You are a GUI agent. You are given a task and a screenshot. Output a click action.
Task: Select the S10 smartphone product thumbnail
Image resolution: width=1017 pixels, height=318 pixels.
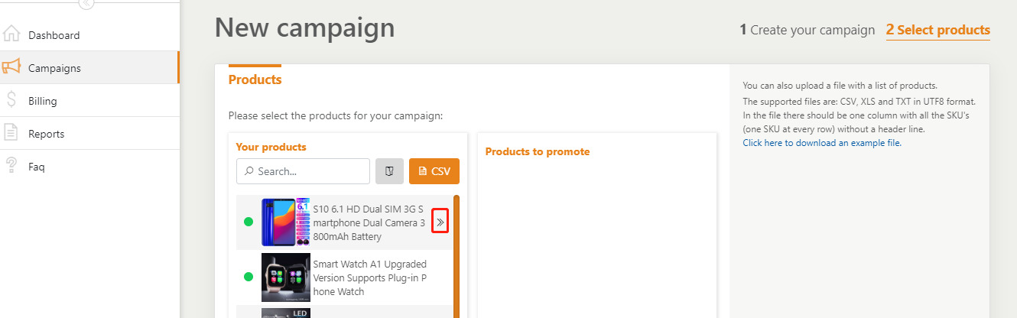coord(285,222)
